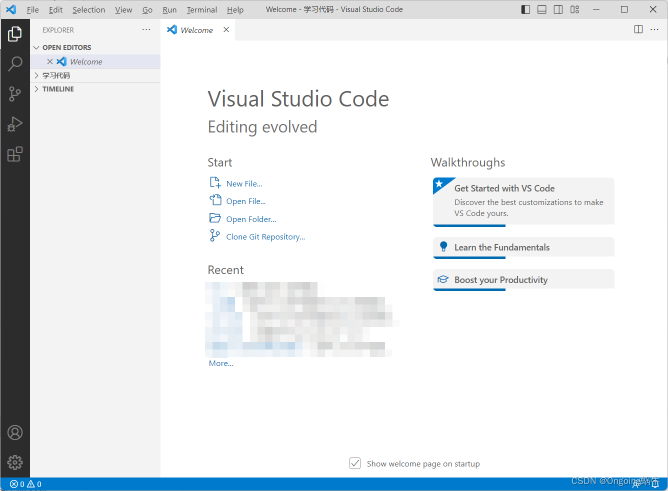This screenshot has width=668, height=491.
Task: Close the Welcome tab
Action: click(x=226, y=29)
